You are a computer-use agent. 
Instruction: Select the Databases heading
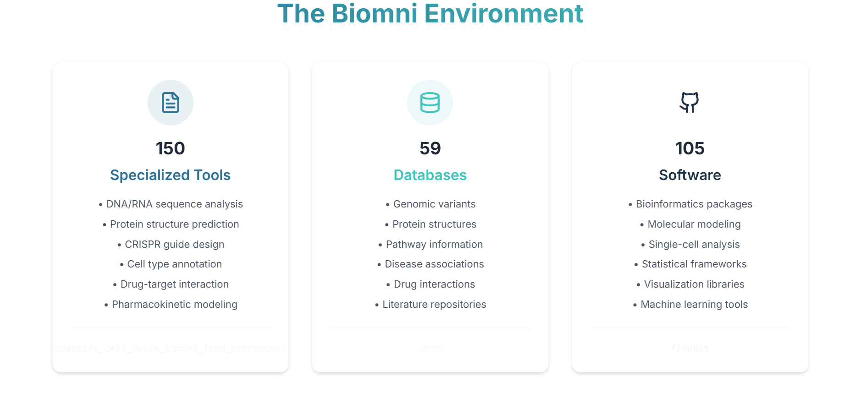(x=430, y=175)
